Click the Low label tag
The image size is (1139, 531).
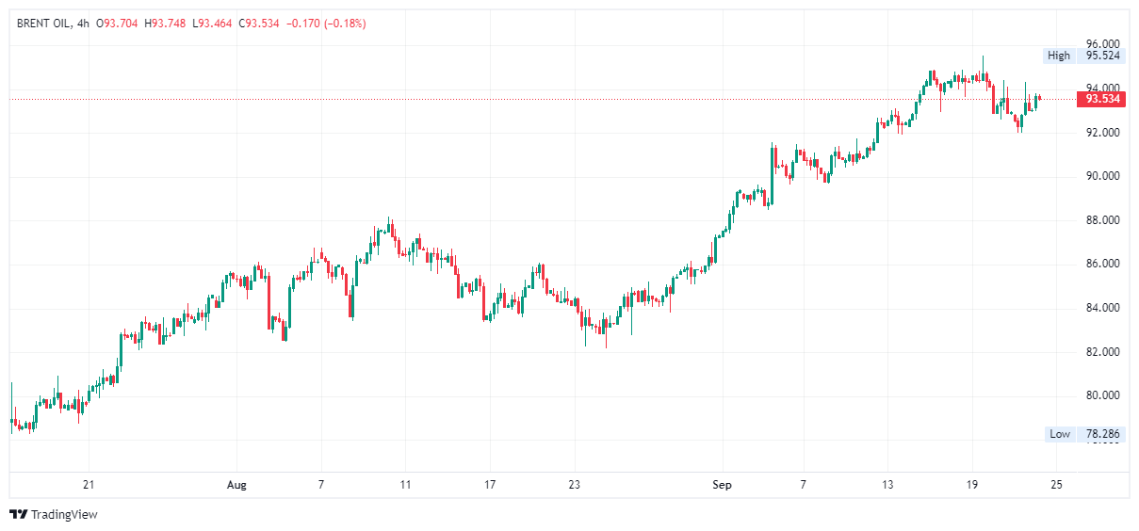[1060, 434]
